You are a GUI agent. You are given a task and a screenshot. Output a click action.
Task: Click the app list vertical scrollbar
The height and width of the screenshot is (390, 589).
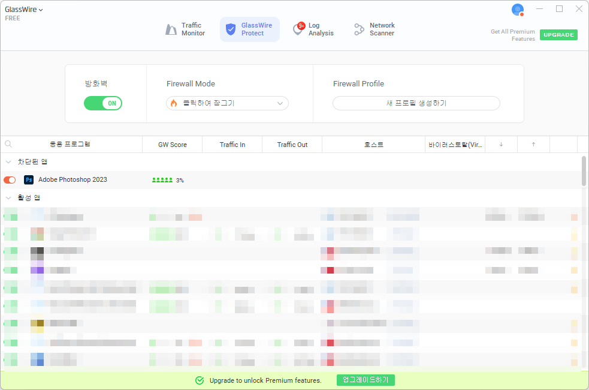(x=584, y=171)
